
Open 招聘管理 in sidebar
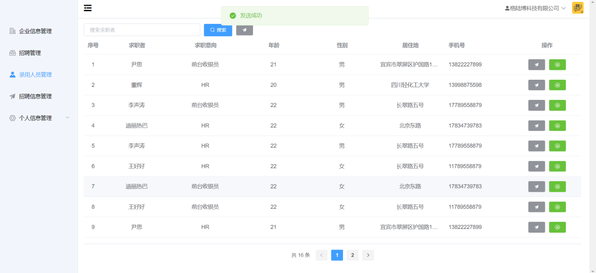(x=39, y=53)
